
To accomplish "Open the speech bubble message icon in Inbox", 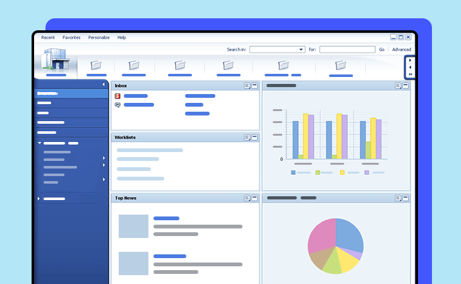I will click(x=117, y=105).
